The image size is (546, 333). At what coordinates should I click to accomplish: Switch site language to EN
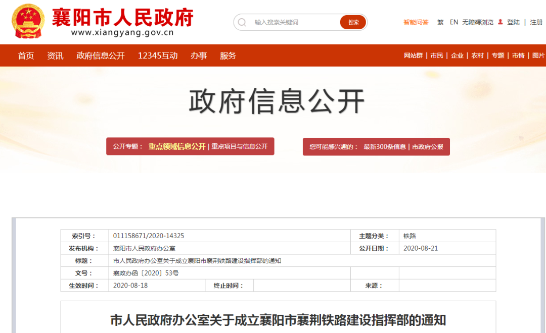point(454,22)
